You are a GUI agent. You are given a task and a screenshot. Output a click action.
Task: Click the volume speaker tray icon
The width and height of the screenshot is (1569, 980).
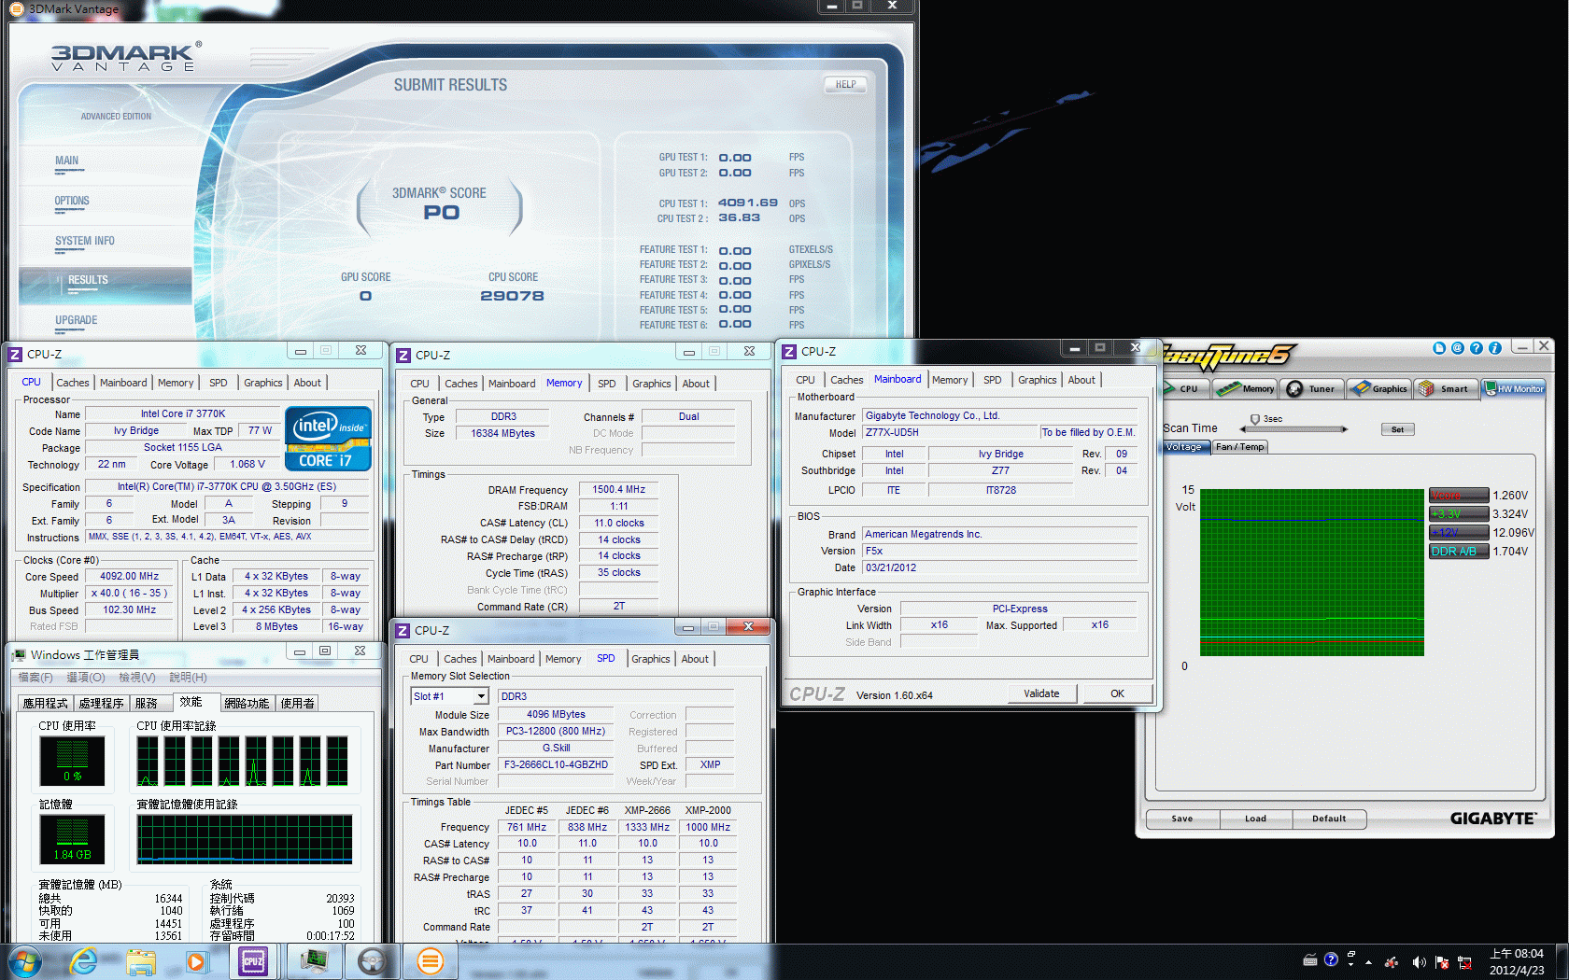(x=1419, y=962)
